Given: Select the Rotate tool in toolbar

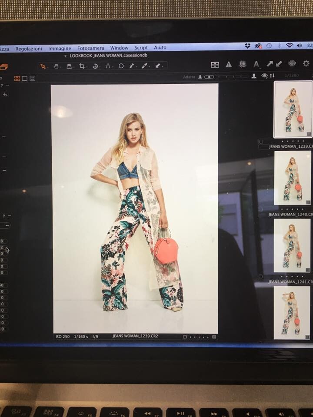Looking at the screenshot, I should (95, 66).
